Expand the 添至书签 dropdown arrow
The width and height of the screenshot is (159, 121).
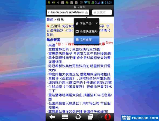97,23
